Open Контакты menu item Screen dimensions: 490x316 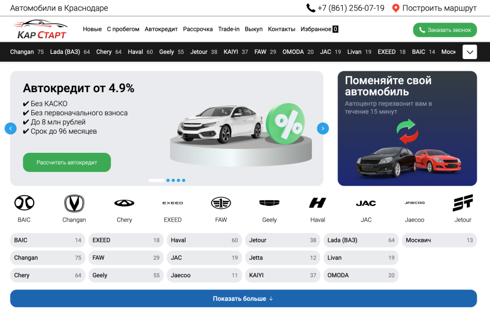point(282,29)
